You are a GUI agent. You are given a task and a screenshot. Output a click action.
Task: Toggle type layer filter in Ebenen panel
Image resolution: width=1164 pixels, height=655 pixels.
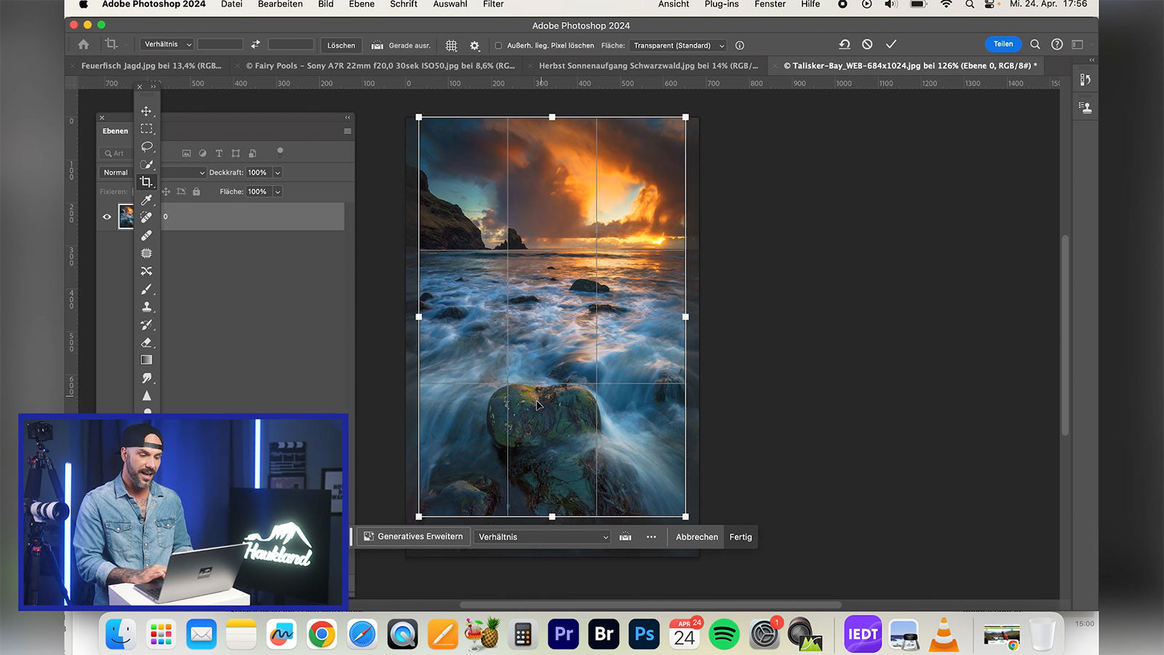click(x=219, y=154)
